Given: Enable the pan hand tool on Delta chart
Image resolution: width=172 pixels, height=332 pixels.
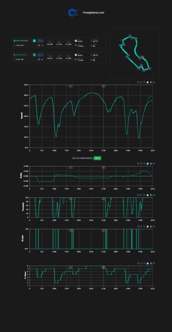Looking at the screenshot, I should pyautogui.click(x=147, y=163).
